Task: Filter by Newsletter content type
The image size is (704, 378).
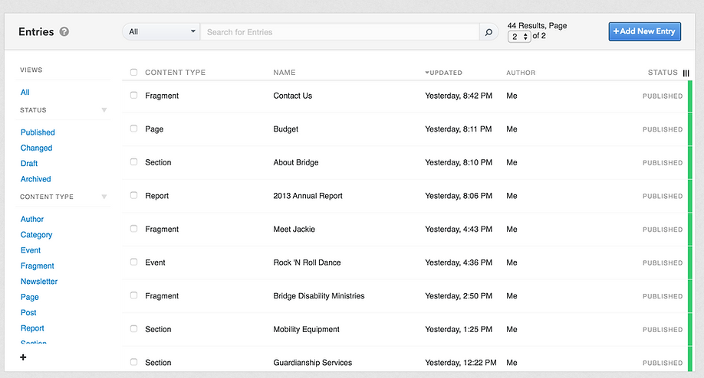Action: 39,282
